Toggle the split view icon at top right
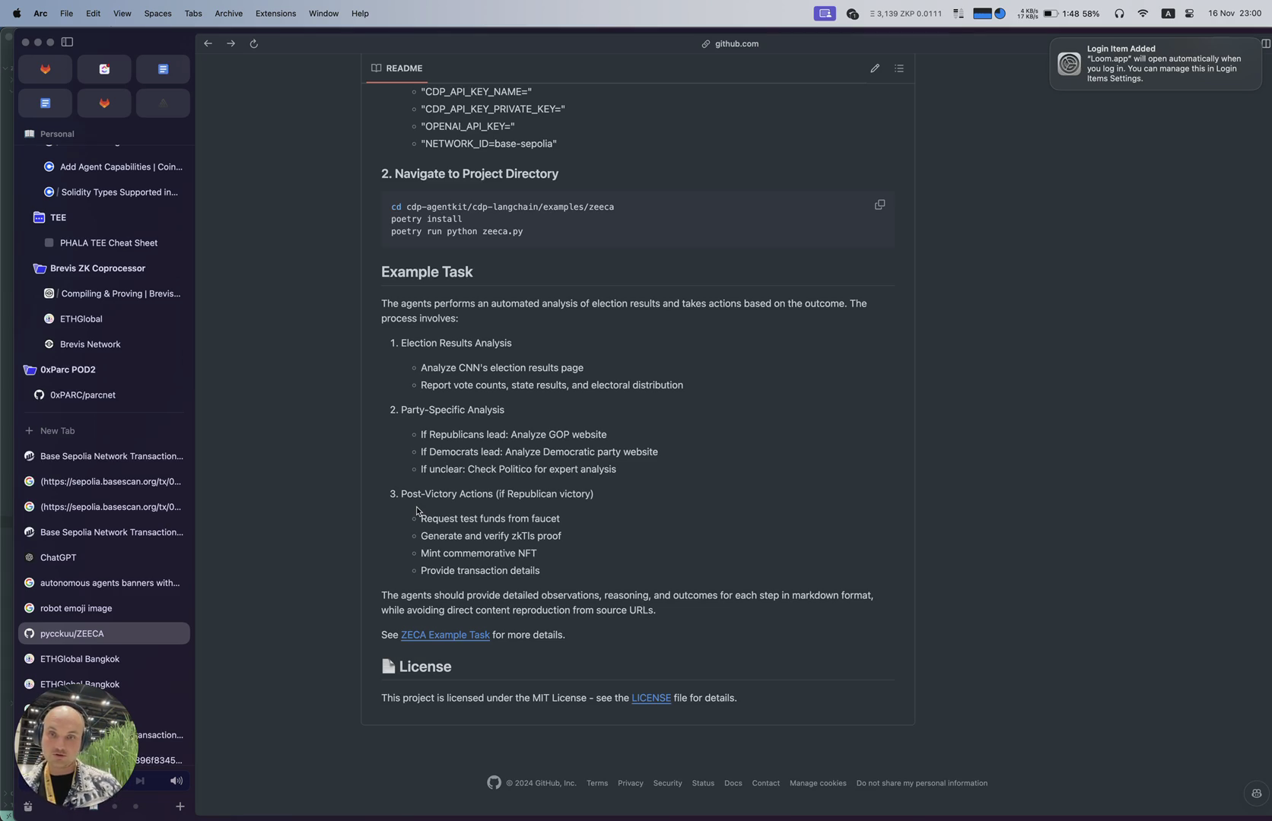The height and width of the screenshot is (821, 1272). point(1265,43)
